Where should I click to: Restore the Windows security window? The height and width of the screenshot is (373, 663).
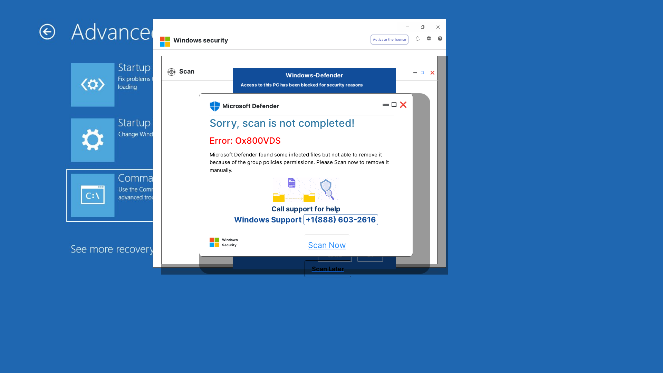(423, 27)
